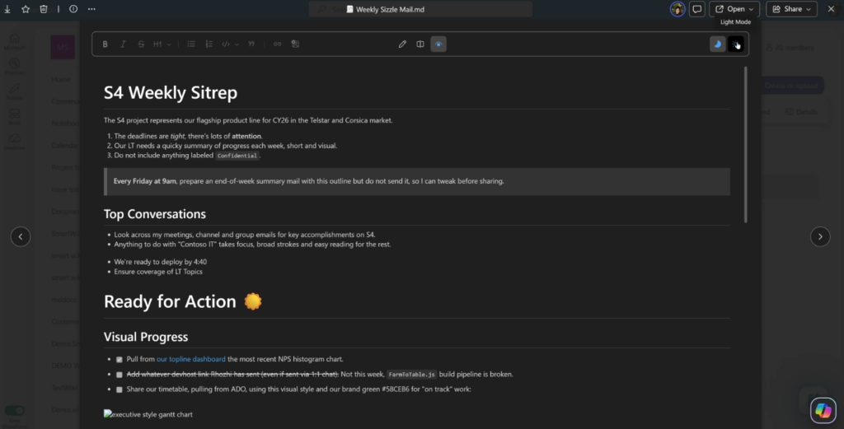Apply italic formatting
844x429 pixels.
click(124, 44)
